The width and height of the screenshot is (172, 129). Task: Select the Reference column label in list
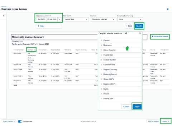107,45
